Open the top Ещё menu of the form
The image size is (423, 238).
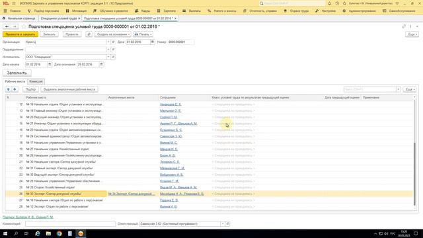pyautogui.click(x=412, y=34)
